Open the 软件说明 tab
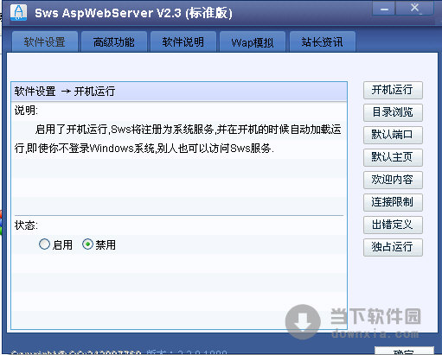 (x=183, y=42)
